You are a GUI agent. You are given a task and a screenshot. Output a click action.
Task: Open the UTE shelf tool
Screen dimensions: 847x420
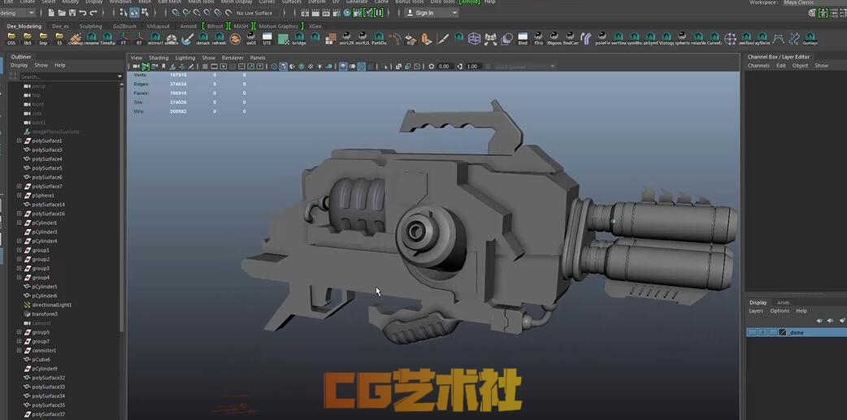pyautogui.click(x=267, y=38)
